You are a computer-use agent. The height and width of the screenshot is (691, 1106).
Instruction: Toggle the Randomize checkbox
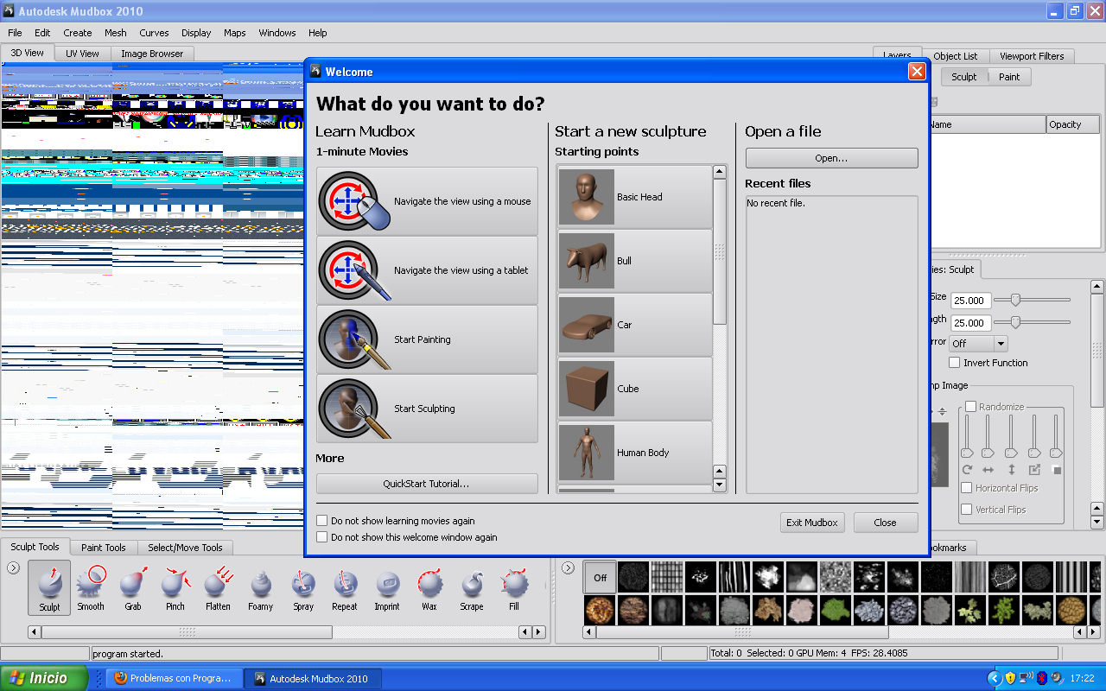(970, 407)
